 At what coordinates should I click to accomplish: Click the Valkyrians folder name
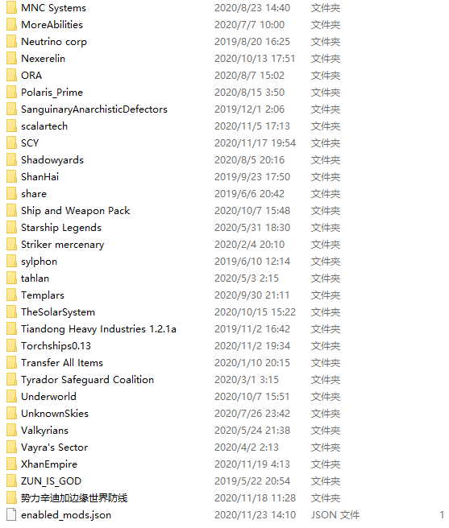point(44,431)
